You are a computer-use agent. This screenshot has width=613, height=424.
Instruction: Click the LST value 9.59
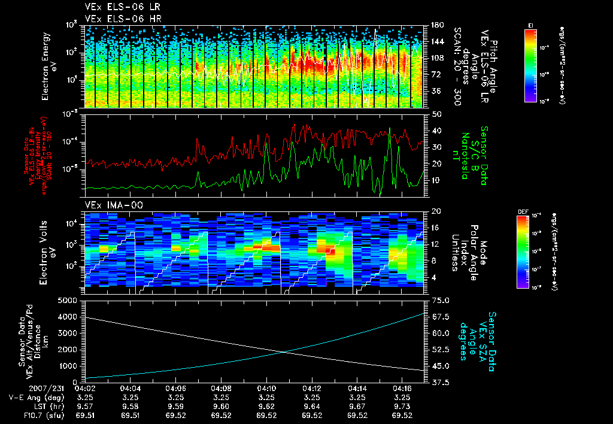175,407
